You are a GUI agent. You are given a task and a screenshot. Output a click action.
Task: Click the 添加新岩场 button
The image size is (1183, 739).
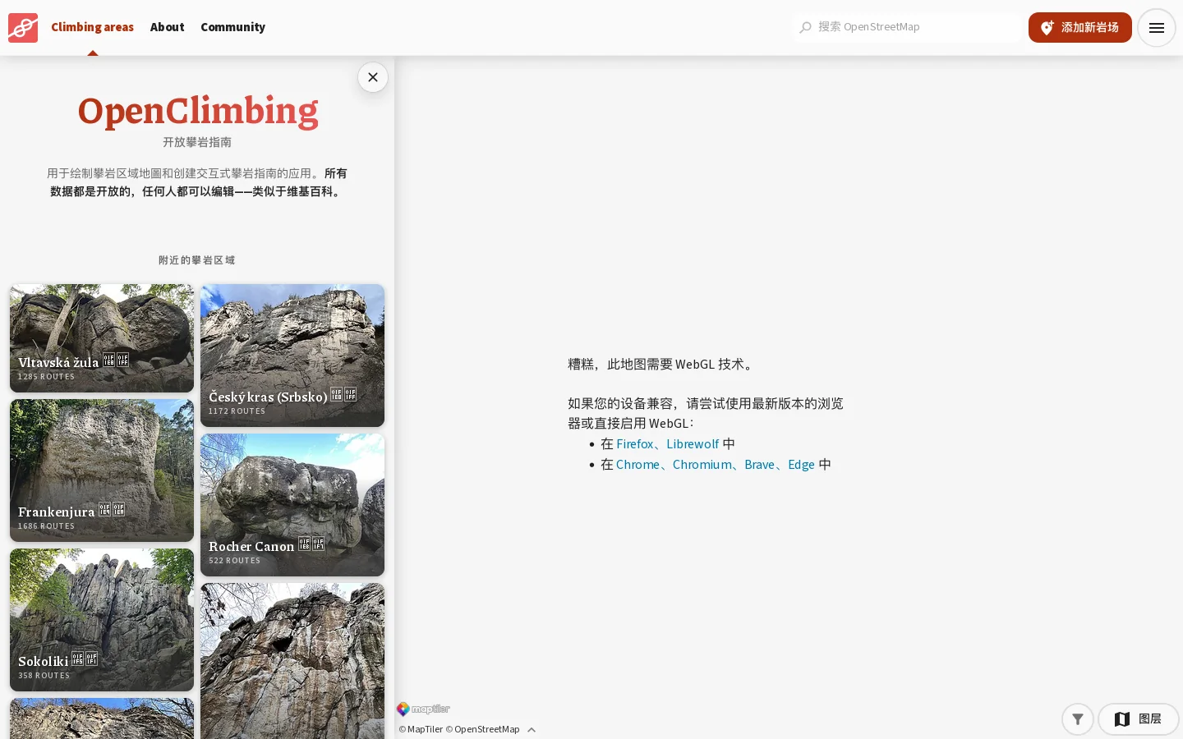[x=1079, y=27]
